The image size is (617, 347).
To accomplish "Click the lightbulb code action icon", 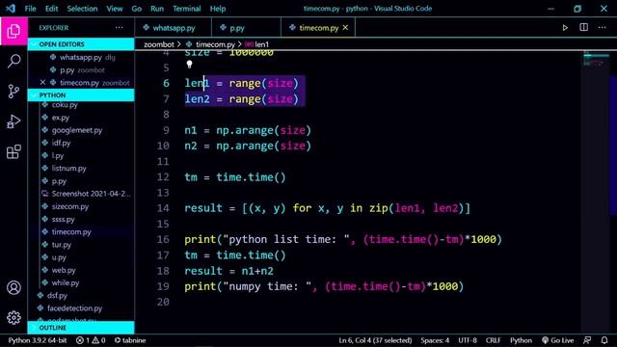I will [x=189, y=65].
